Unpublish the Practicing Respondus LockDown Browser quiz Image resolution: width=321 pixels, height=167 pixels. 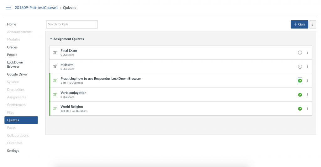pos(300,81)
